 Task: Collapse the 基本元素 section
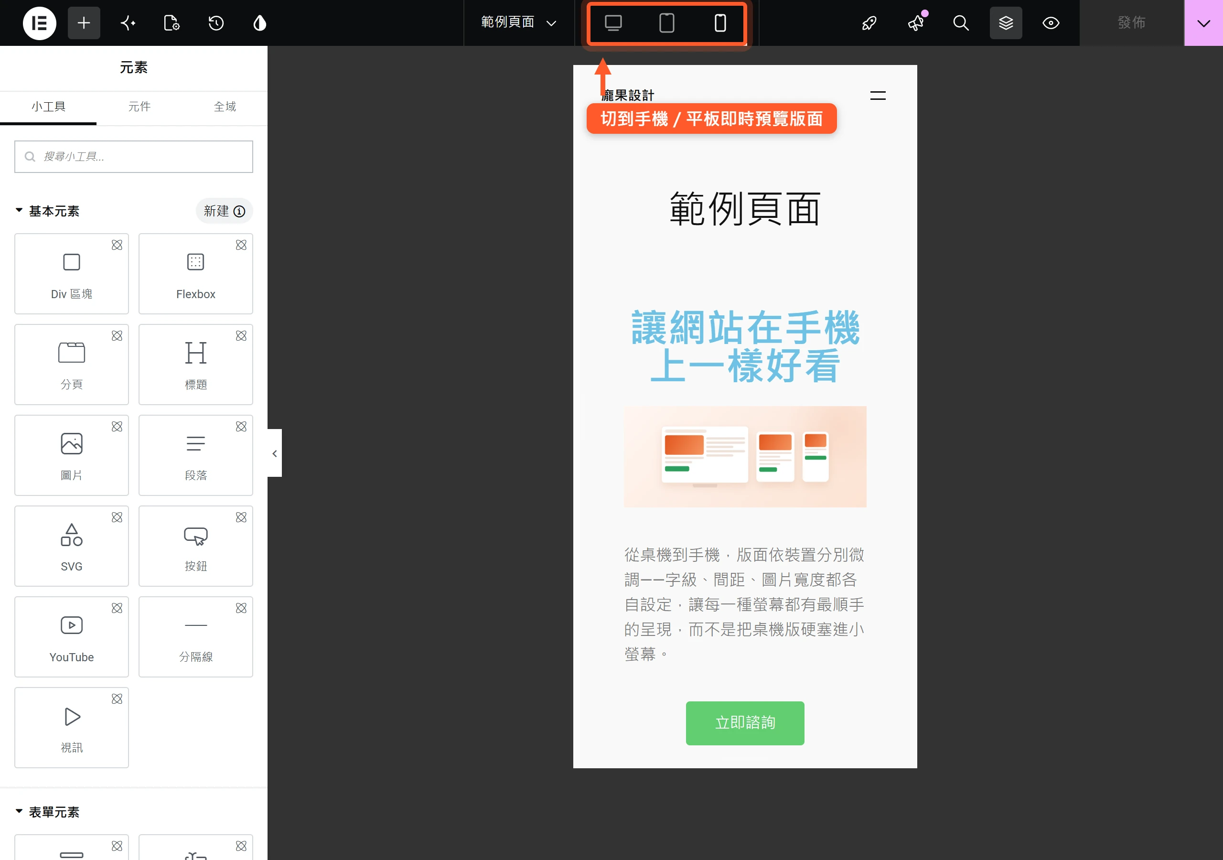point(47,211)
